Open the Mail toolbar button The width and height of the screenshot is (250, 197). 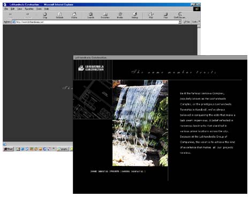coord(151,16)
